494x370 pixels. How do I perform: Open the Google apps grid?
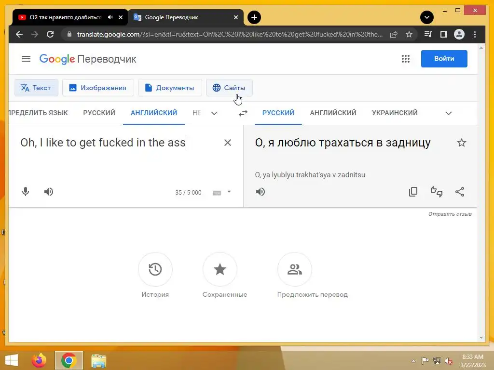tap(405, 59)
